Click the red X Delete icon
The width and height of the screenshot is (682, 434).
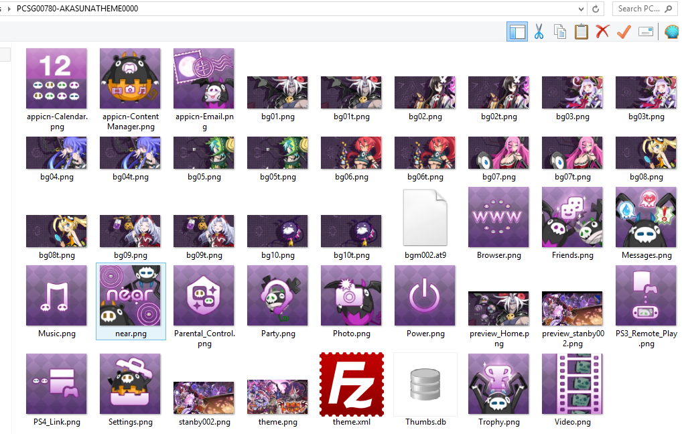(602, 31)
